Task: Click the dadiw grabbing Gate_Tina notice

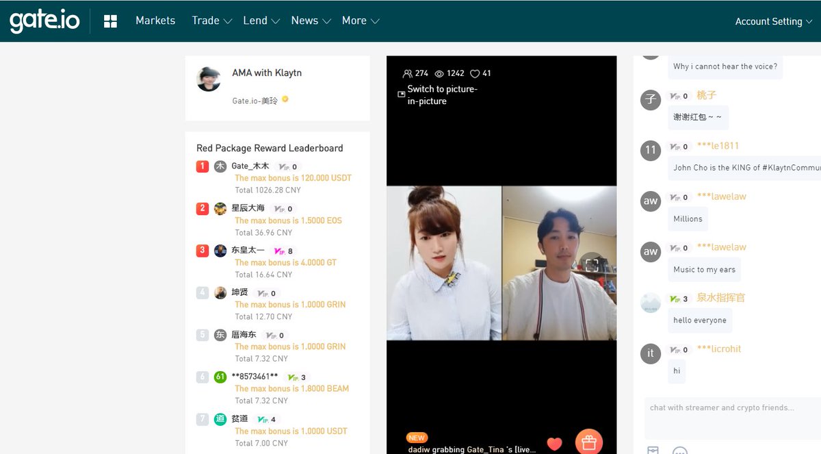Action: [472, 449]
